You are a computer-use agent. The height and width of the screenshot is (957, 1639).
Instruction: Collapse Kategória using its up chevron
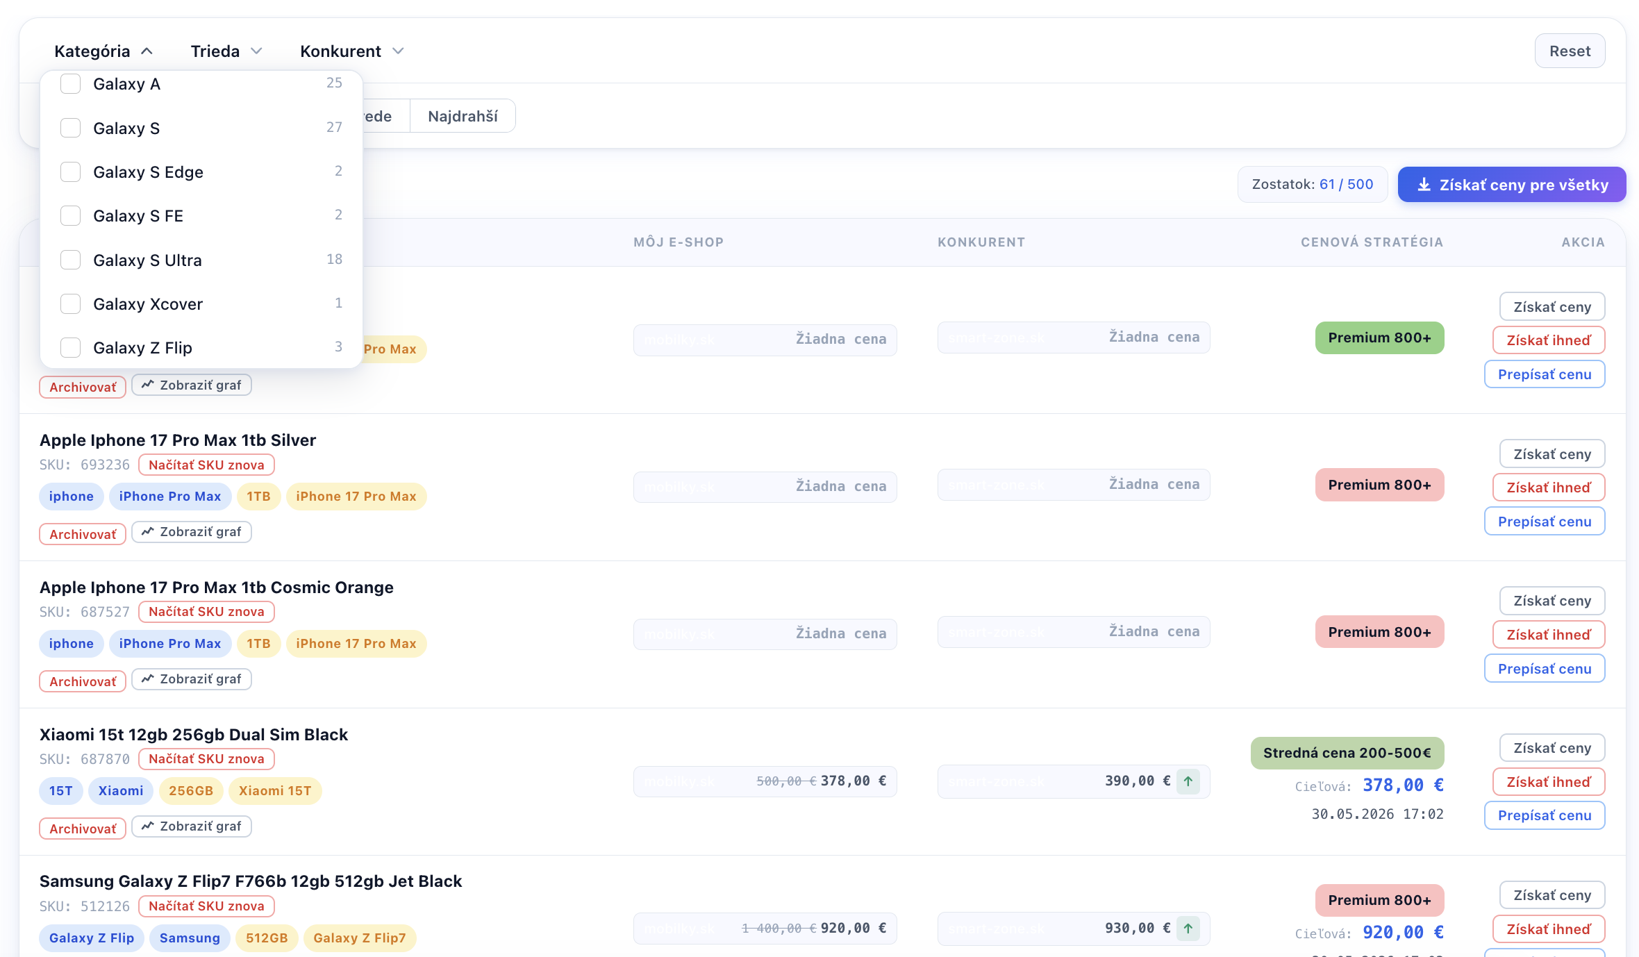tap(147, 51)
